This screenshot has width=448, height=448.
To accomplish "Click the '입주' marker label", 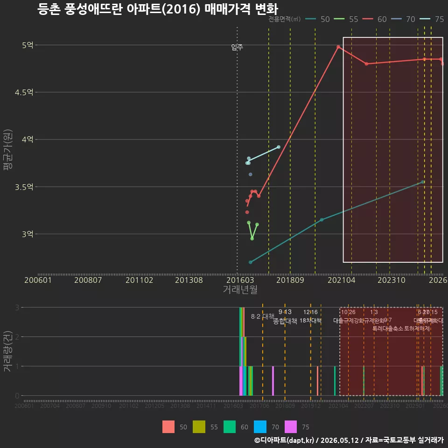I will click(x=237, y=47).
